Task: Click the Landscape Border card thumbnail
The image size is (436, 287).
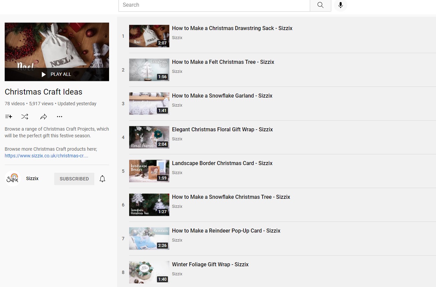Action: 149,171
